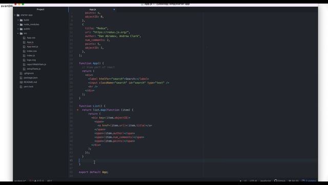This screenshot has width=328, height=185.
Task: Click the div key={item.objectID} line
Action: (111, 118)
